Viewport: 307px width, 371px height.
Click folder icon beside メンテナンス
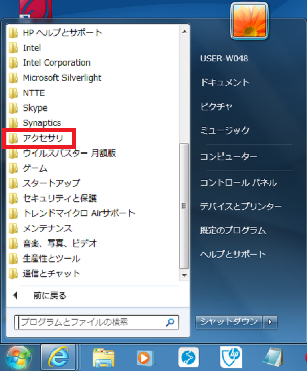tap(13, 228)
